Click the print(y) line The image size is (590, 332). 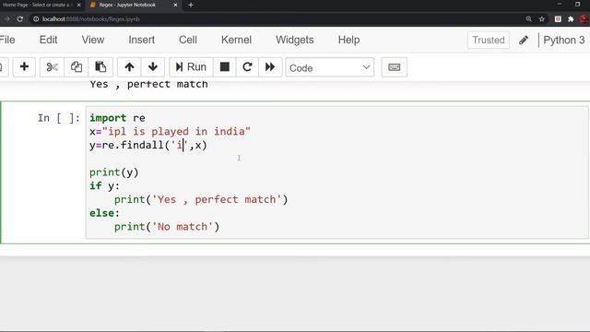coord(114,172)
